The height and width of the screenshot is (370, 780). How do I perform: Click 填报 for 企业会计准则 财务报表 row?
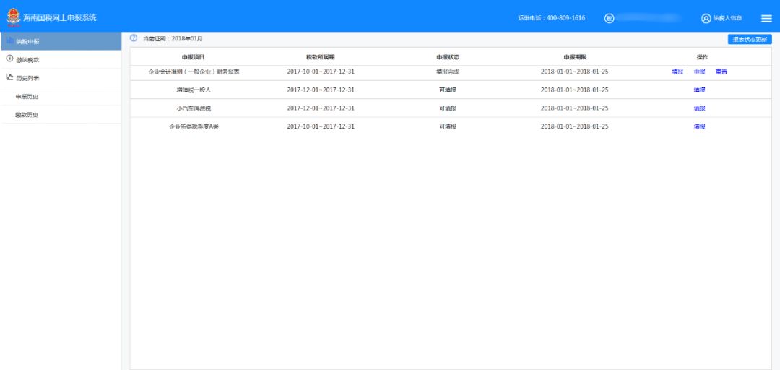[677, 72]
